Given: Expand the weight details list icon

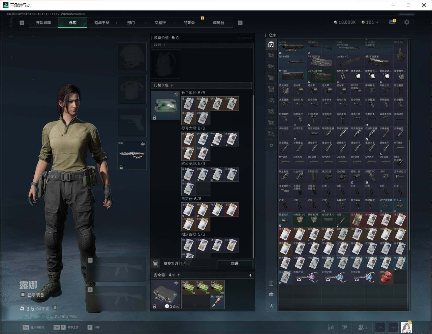Looking at the screenshot, I should pos(55,308).
